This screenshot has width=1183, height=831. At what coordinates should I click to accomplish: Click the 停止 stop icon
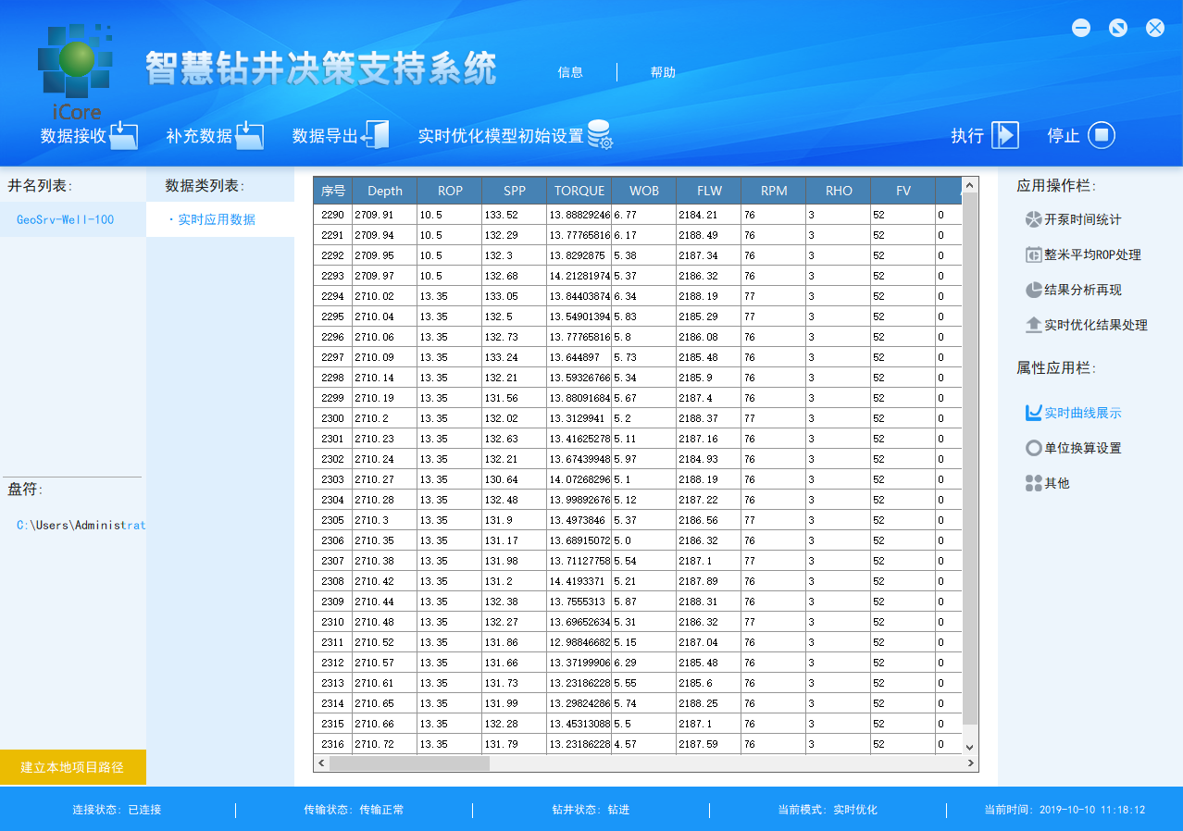point(1102,135)
